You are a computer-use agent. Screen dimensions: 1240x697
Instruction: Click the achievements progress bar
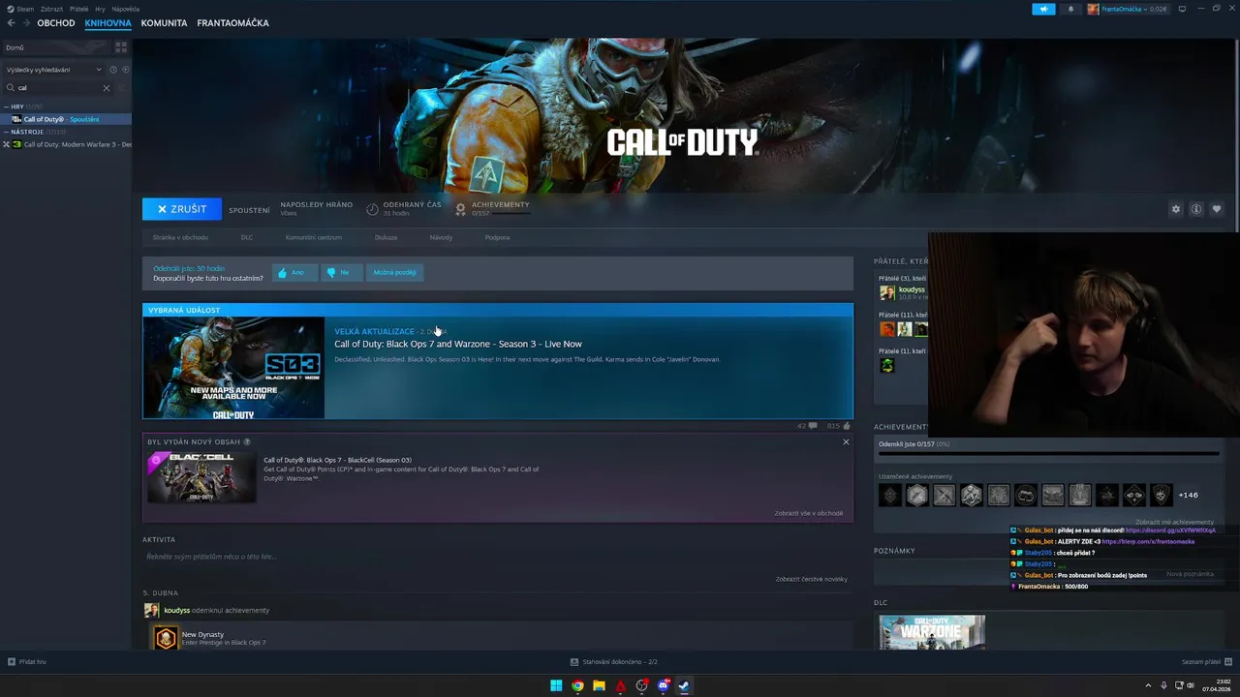click(1049, 452)
